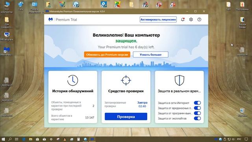The width and height of the screenshot is (252, 142).
Task: Click the Всего объектов в карантине label
Action: (62, 118)
